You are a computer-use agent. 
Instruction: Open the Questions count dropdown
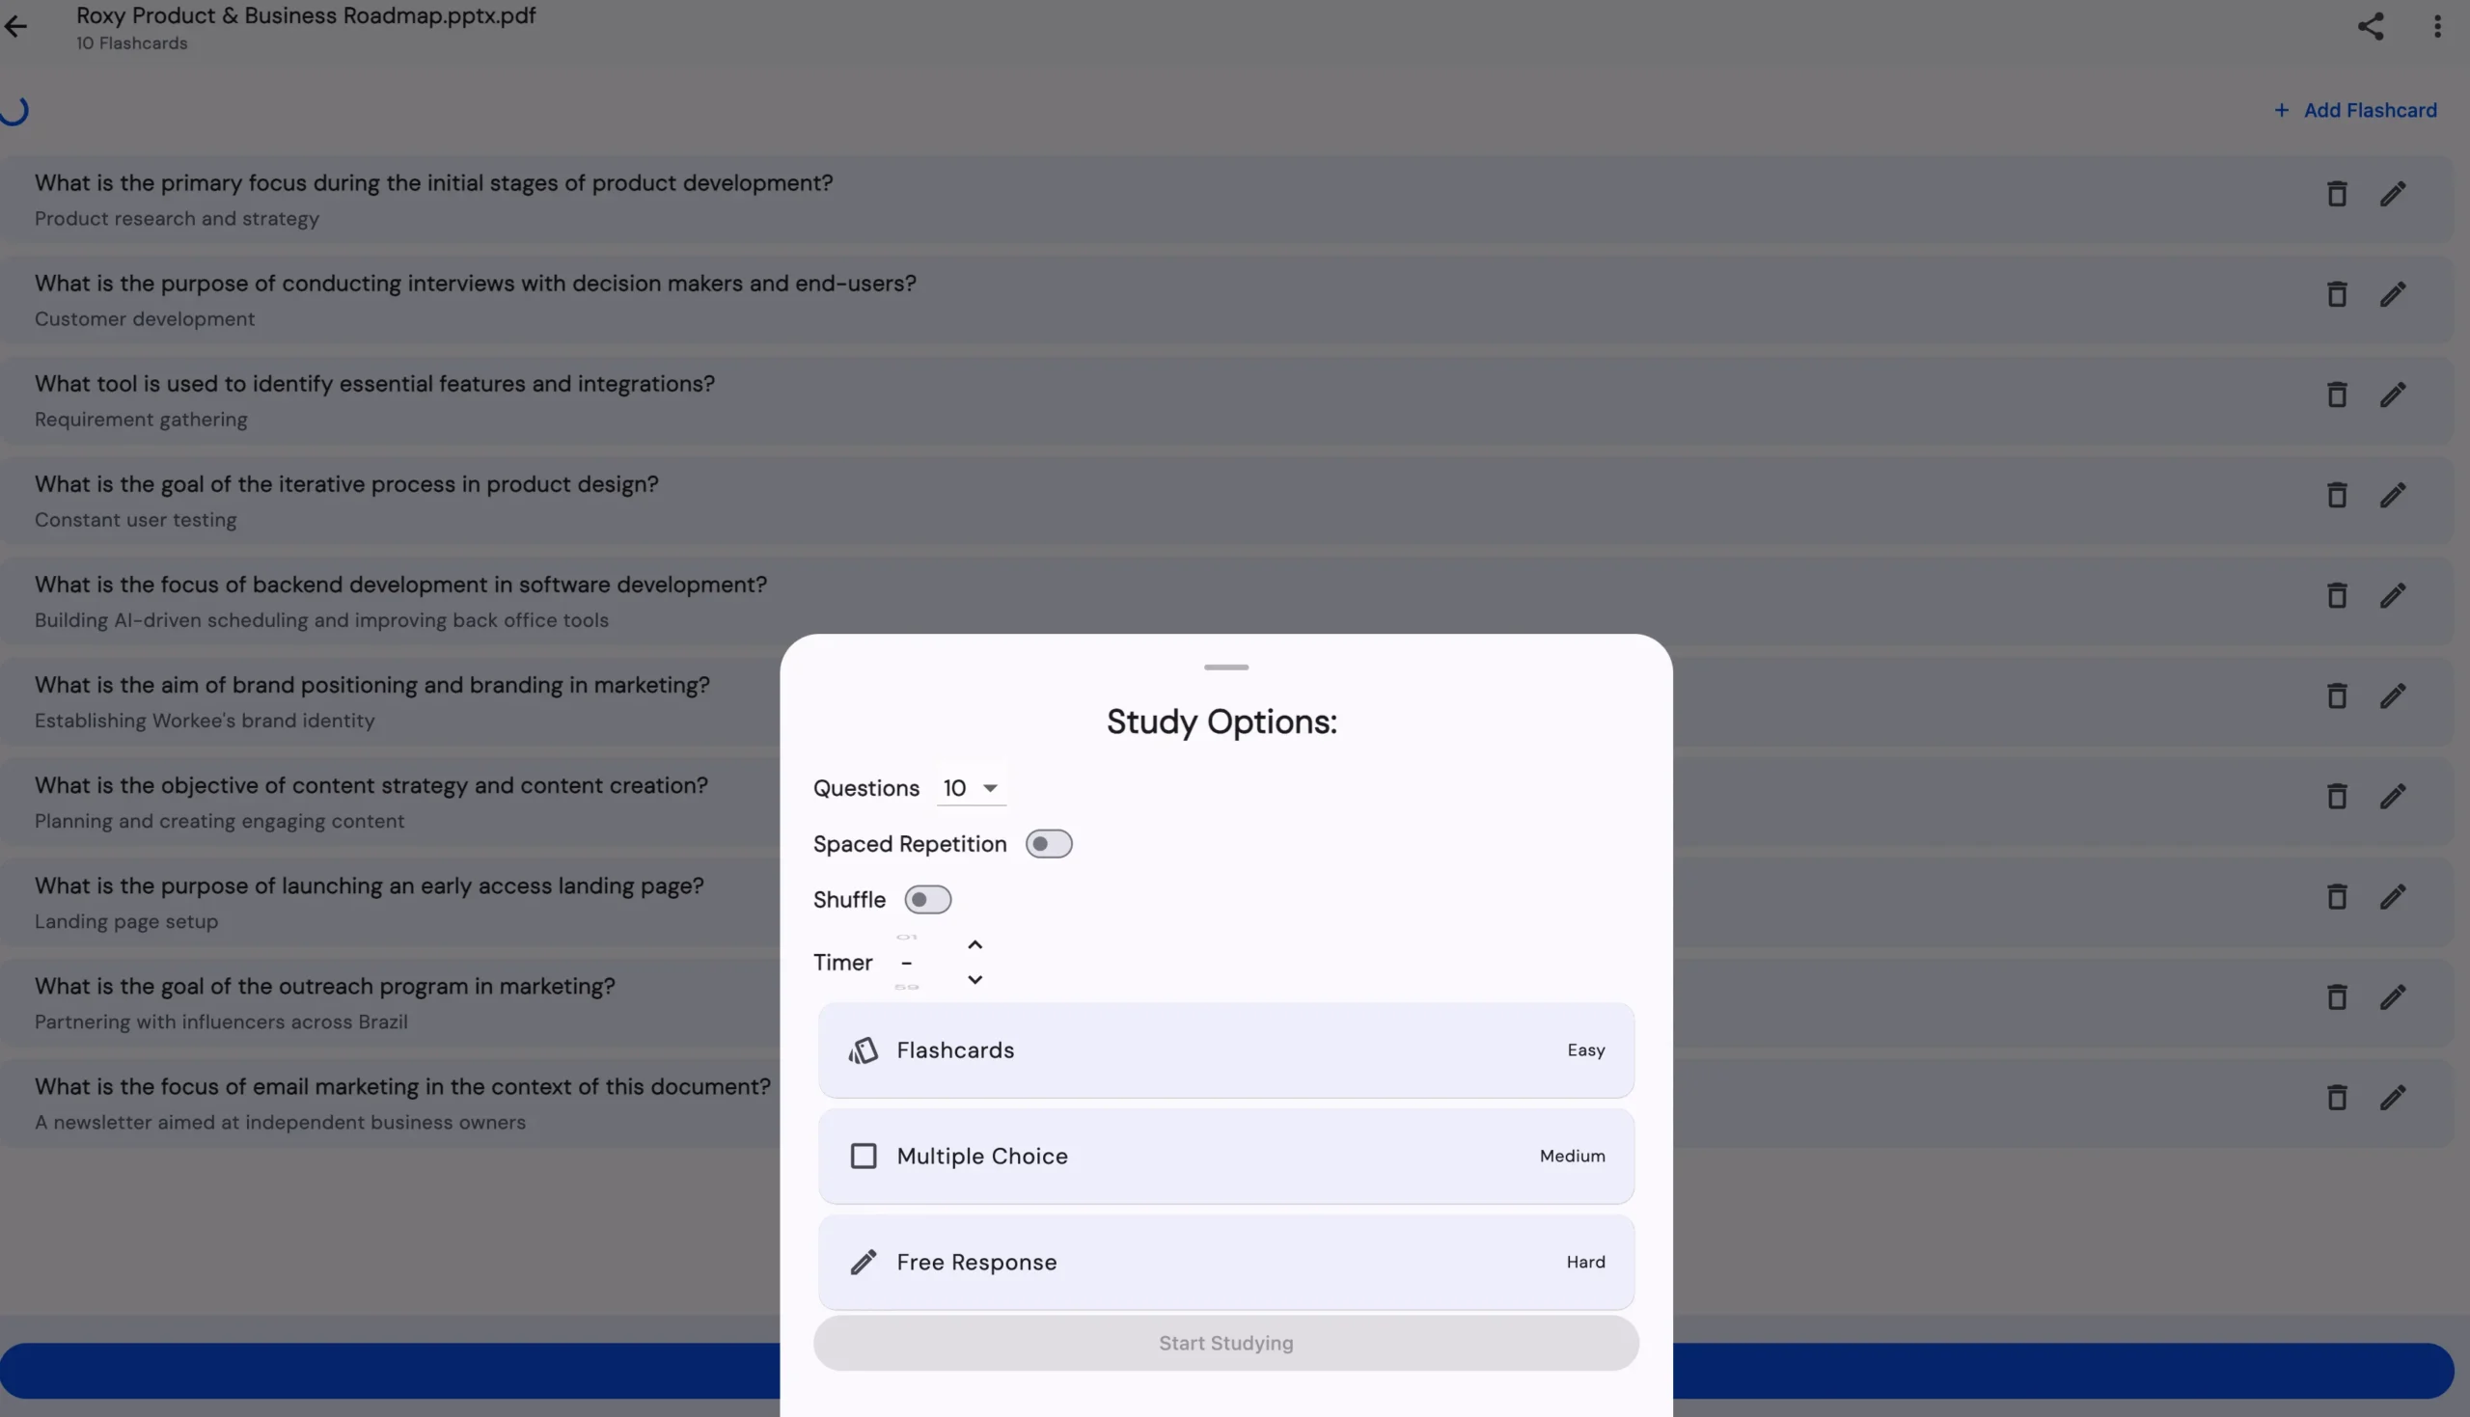(972, 787)
